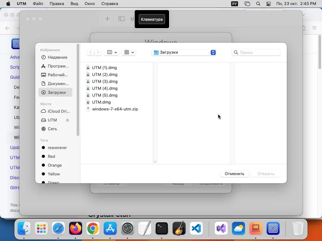Open GarageBand guitar icon in the Dock
The image size is (322, 241).
(x=179, y=228)
